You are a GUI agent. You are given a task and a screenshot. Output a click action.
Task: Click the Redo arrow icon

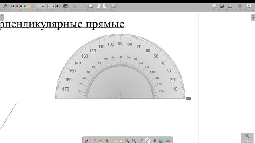point(81,6)
